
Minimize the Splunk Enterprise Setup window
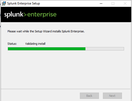point(101,3)
